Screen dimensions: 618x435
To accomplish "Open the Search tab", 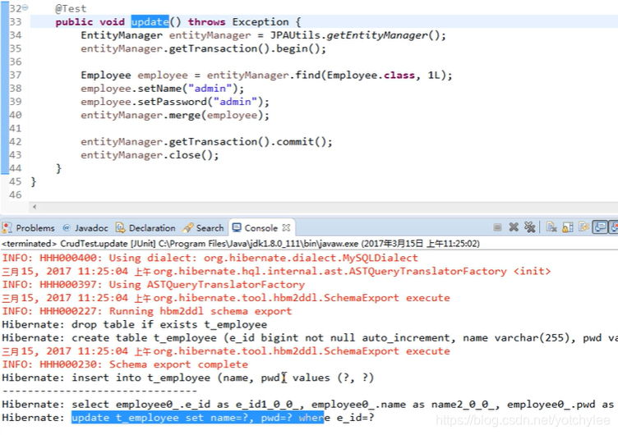I will [x=203, y=228].
